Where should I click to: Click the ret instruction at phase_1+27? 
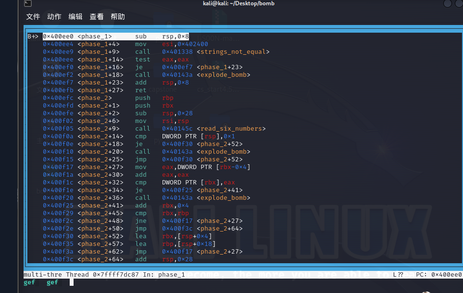[140, 90]
